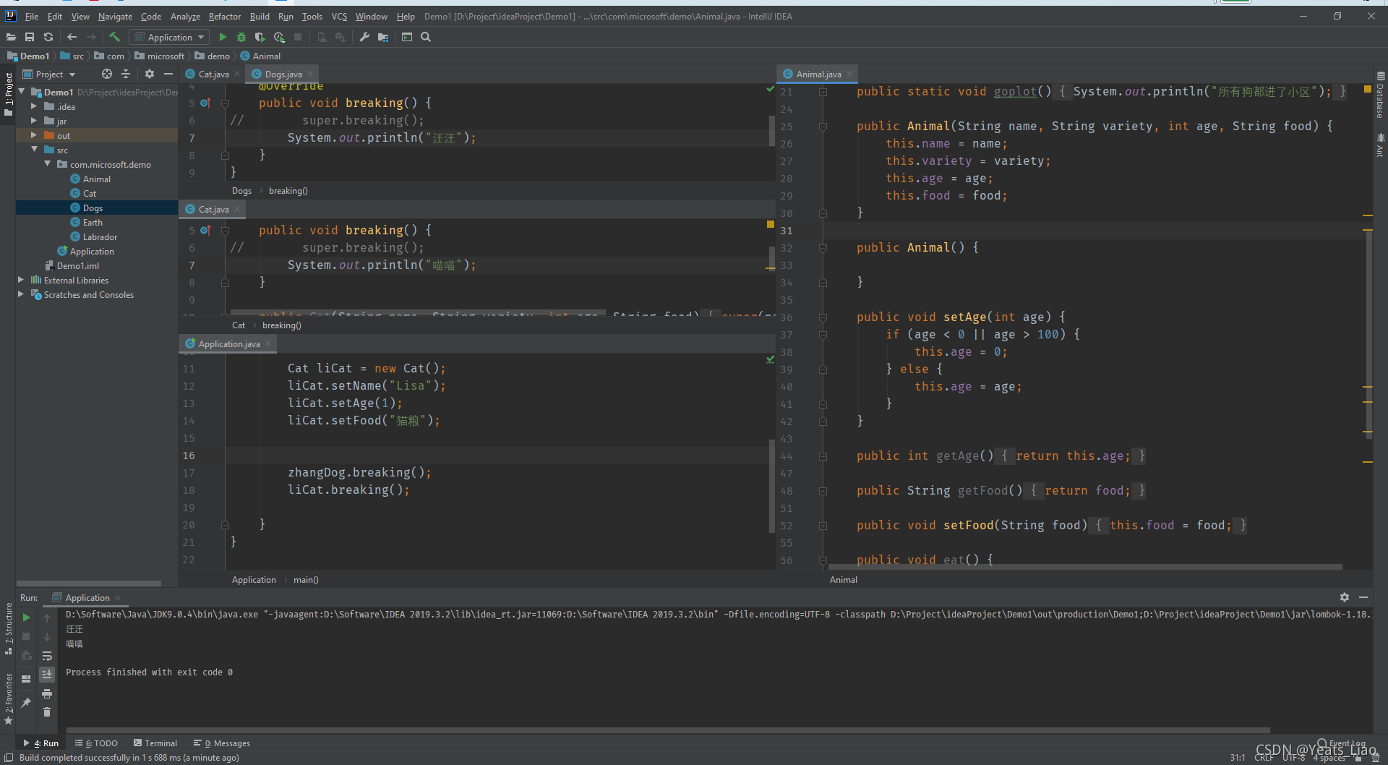Print console output with printer icon
Viewport: 1388px width, 765px height.
(x=47, y=693)
